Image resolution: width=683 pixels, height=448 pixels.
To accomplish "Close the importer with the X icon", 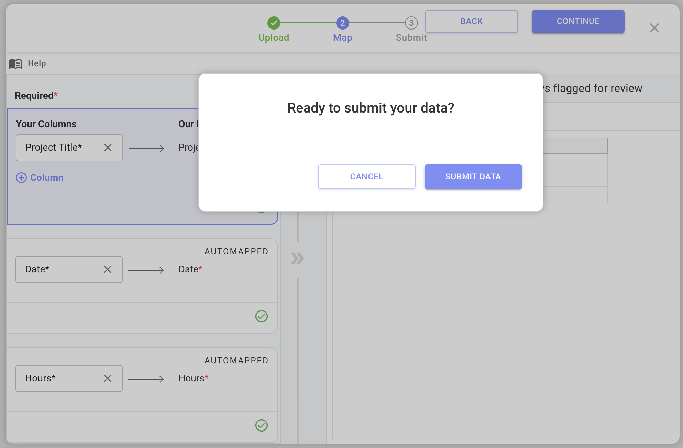I will click(654, 28).
